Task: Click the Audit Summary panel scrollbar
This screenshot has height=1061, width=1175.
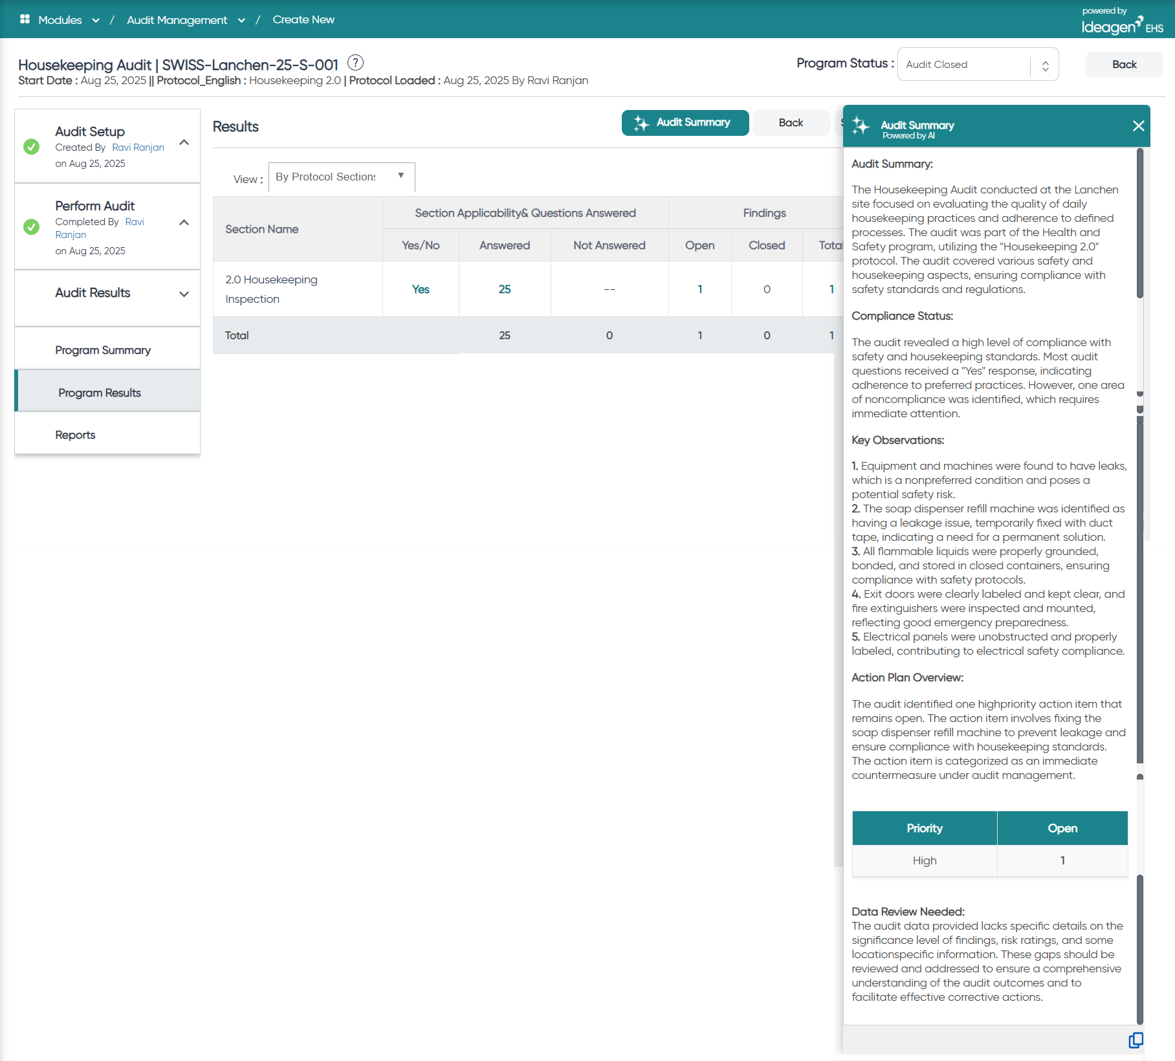Action: 1139,582
